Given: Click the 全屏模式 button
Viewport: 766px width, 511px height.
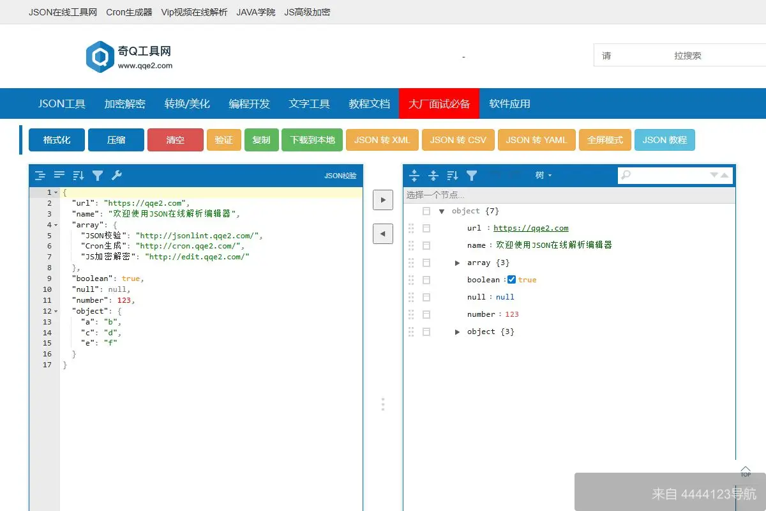Looking at the screenshot, I should 605,140.
